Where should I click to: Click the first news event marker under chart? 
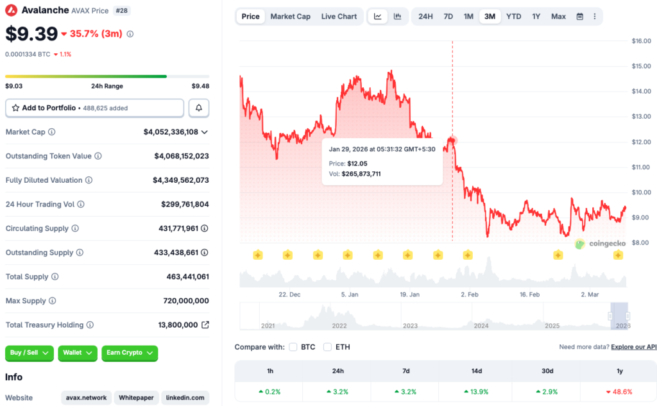257,255
